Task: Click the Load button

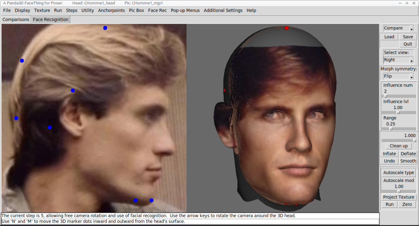Action: pyautogui.click(x=389, y=37)
